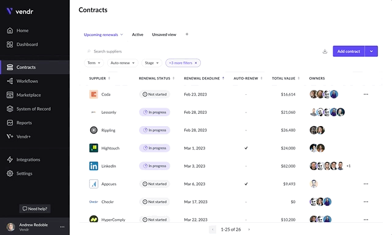Image resolution: width=392 pixels, height=235 pixels.
Task: Select the Unsaved view tab
Action: click(x=164, y=35)
